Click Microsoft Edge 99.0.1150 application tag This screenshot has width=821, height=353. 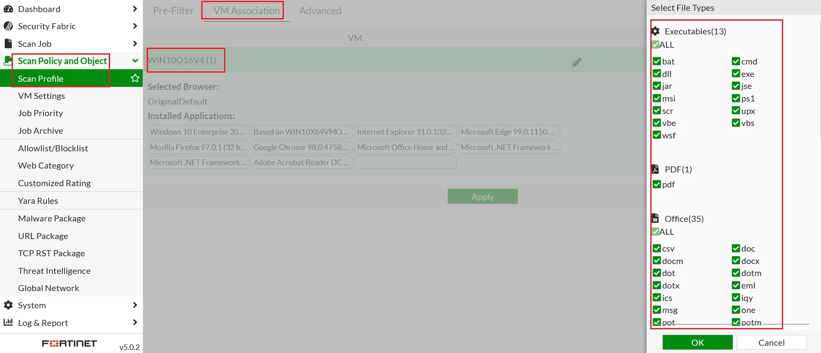(x=509, y=132)
